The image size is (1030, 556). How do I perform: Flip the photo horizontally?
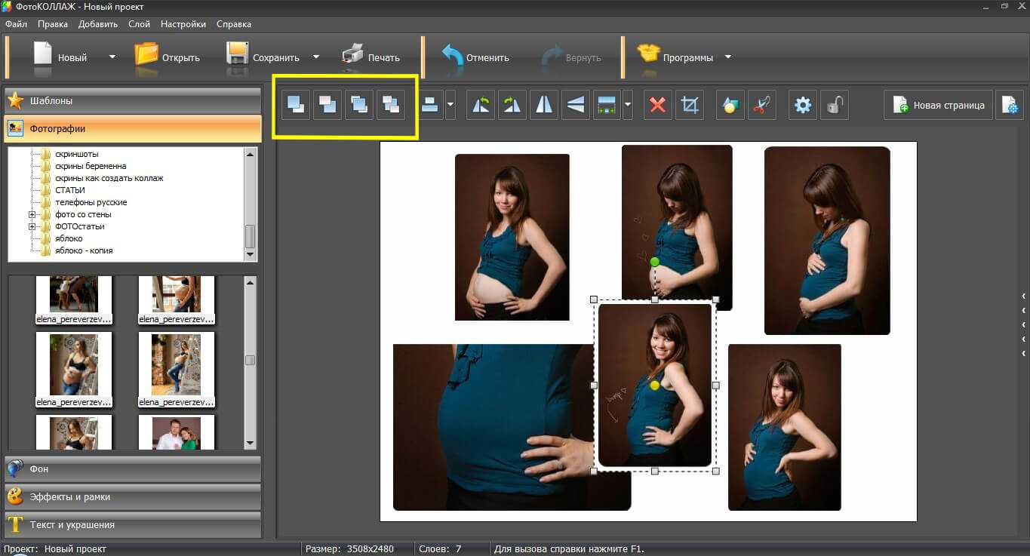coord(543,106)
